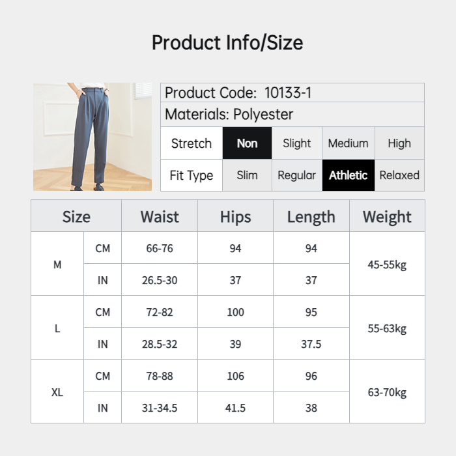Select the XL size row label
Viewport: 456px width, 456px height.
(57, 392)
